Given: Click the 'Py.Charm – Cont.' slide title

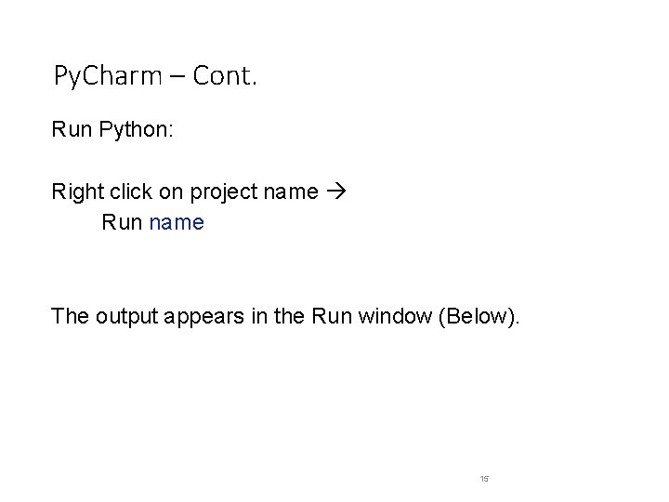Looking at the screenshot, I should coord(154,75).
